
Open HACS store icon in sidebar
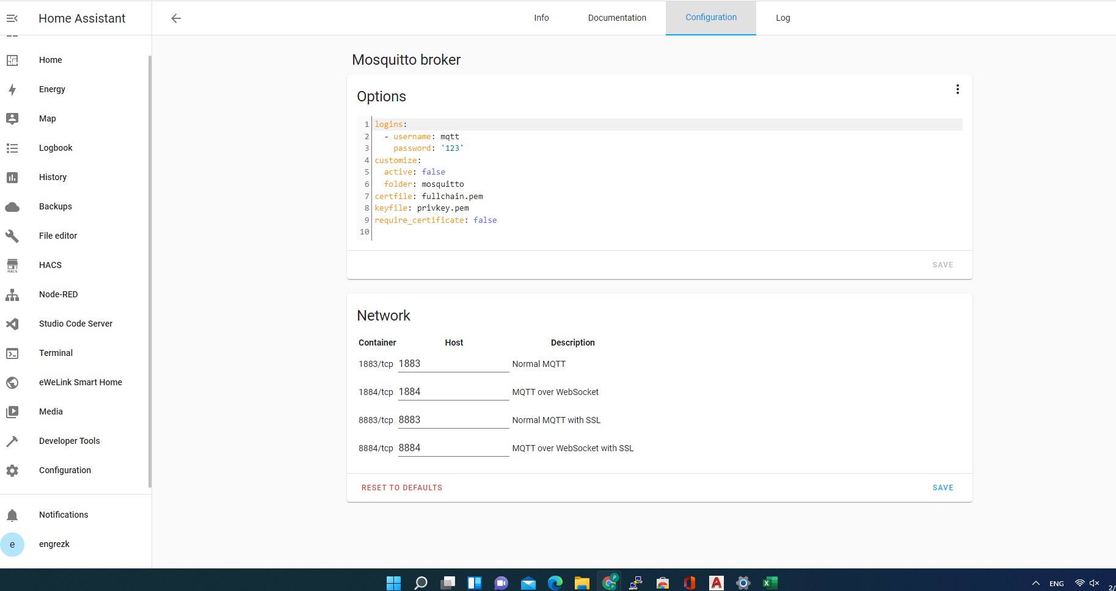tap(12, 266)
